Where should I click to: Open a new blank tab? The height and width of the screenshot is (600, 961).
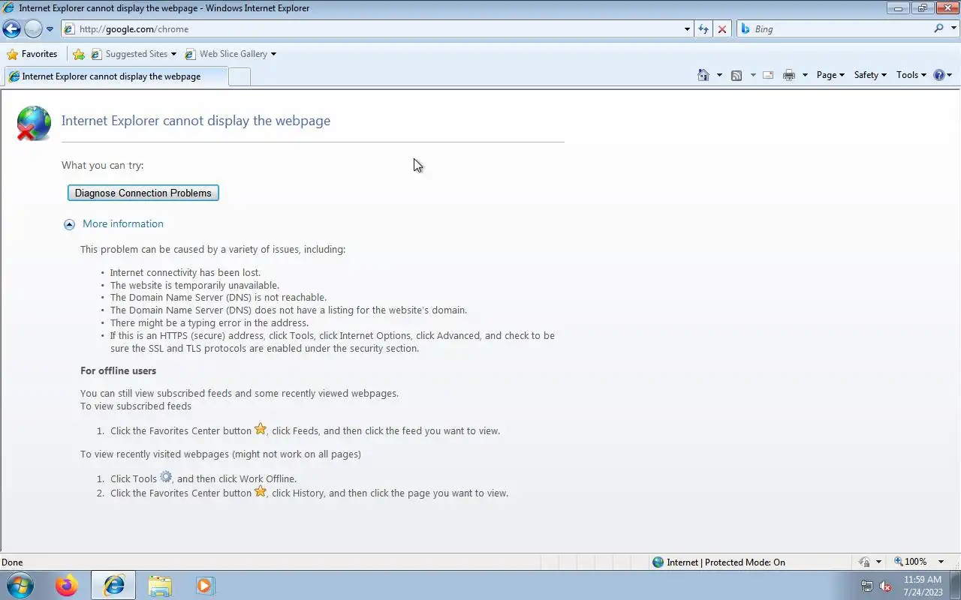(239, 76)
